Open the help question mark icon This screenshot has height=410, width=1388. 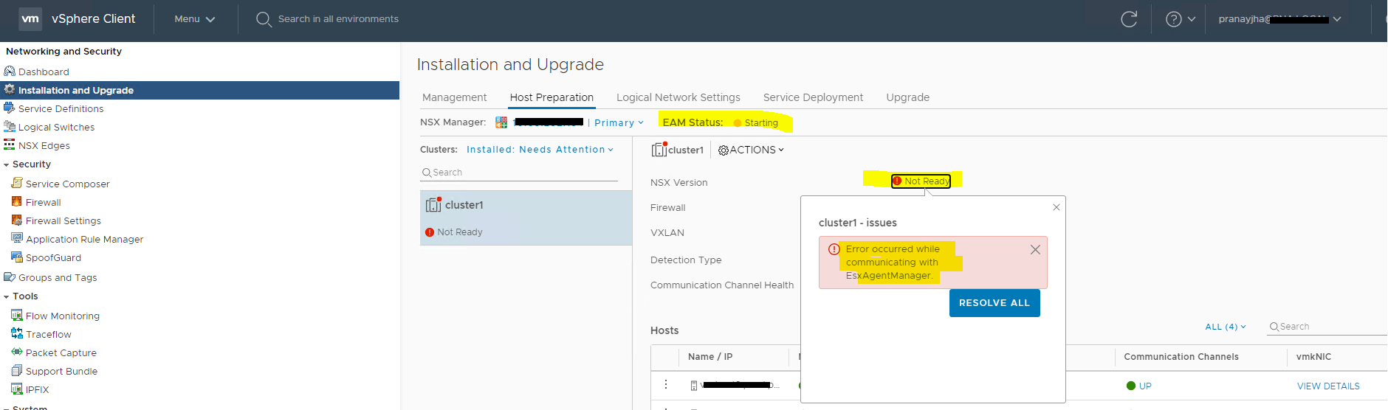[x=1173, y=19]
